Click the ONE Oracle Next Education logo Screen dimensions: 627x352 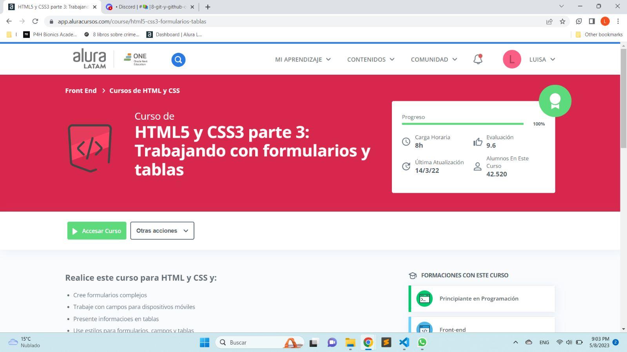coord(136,59)
